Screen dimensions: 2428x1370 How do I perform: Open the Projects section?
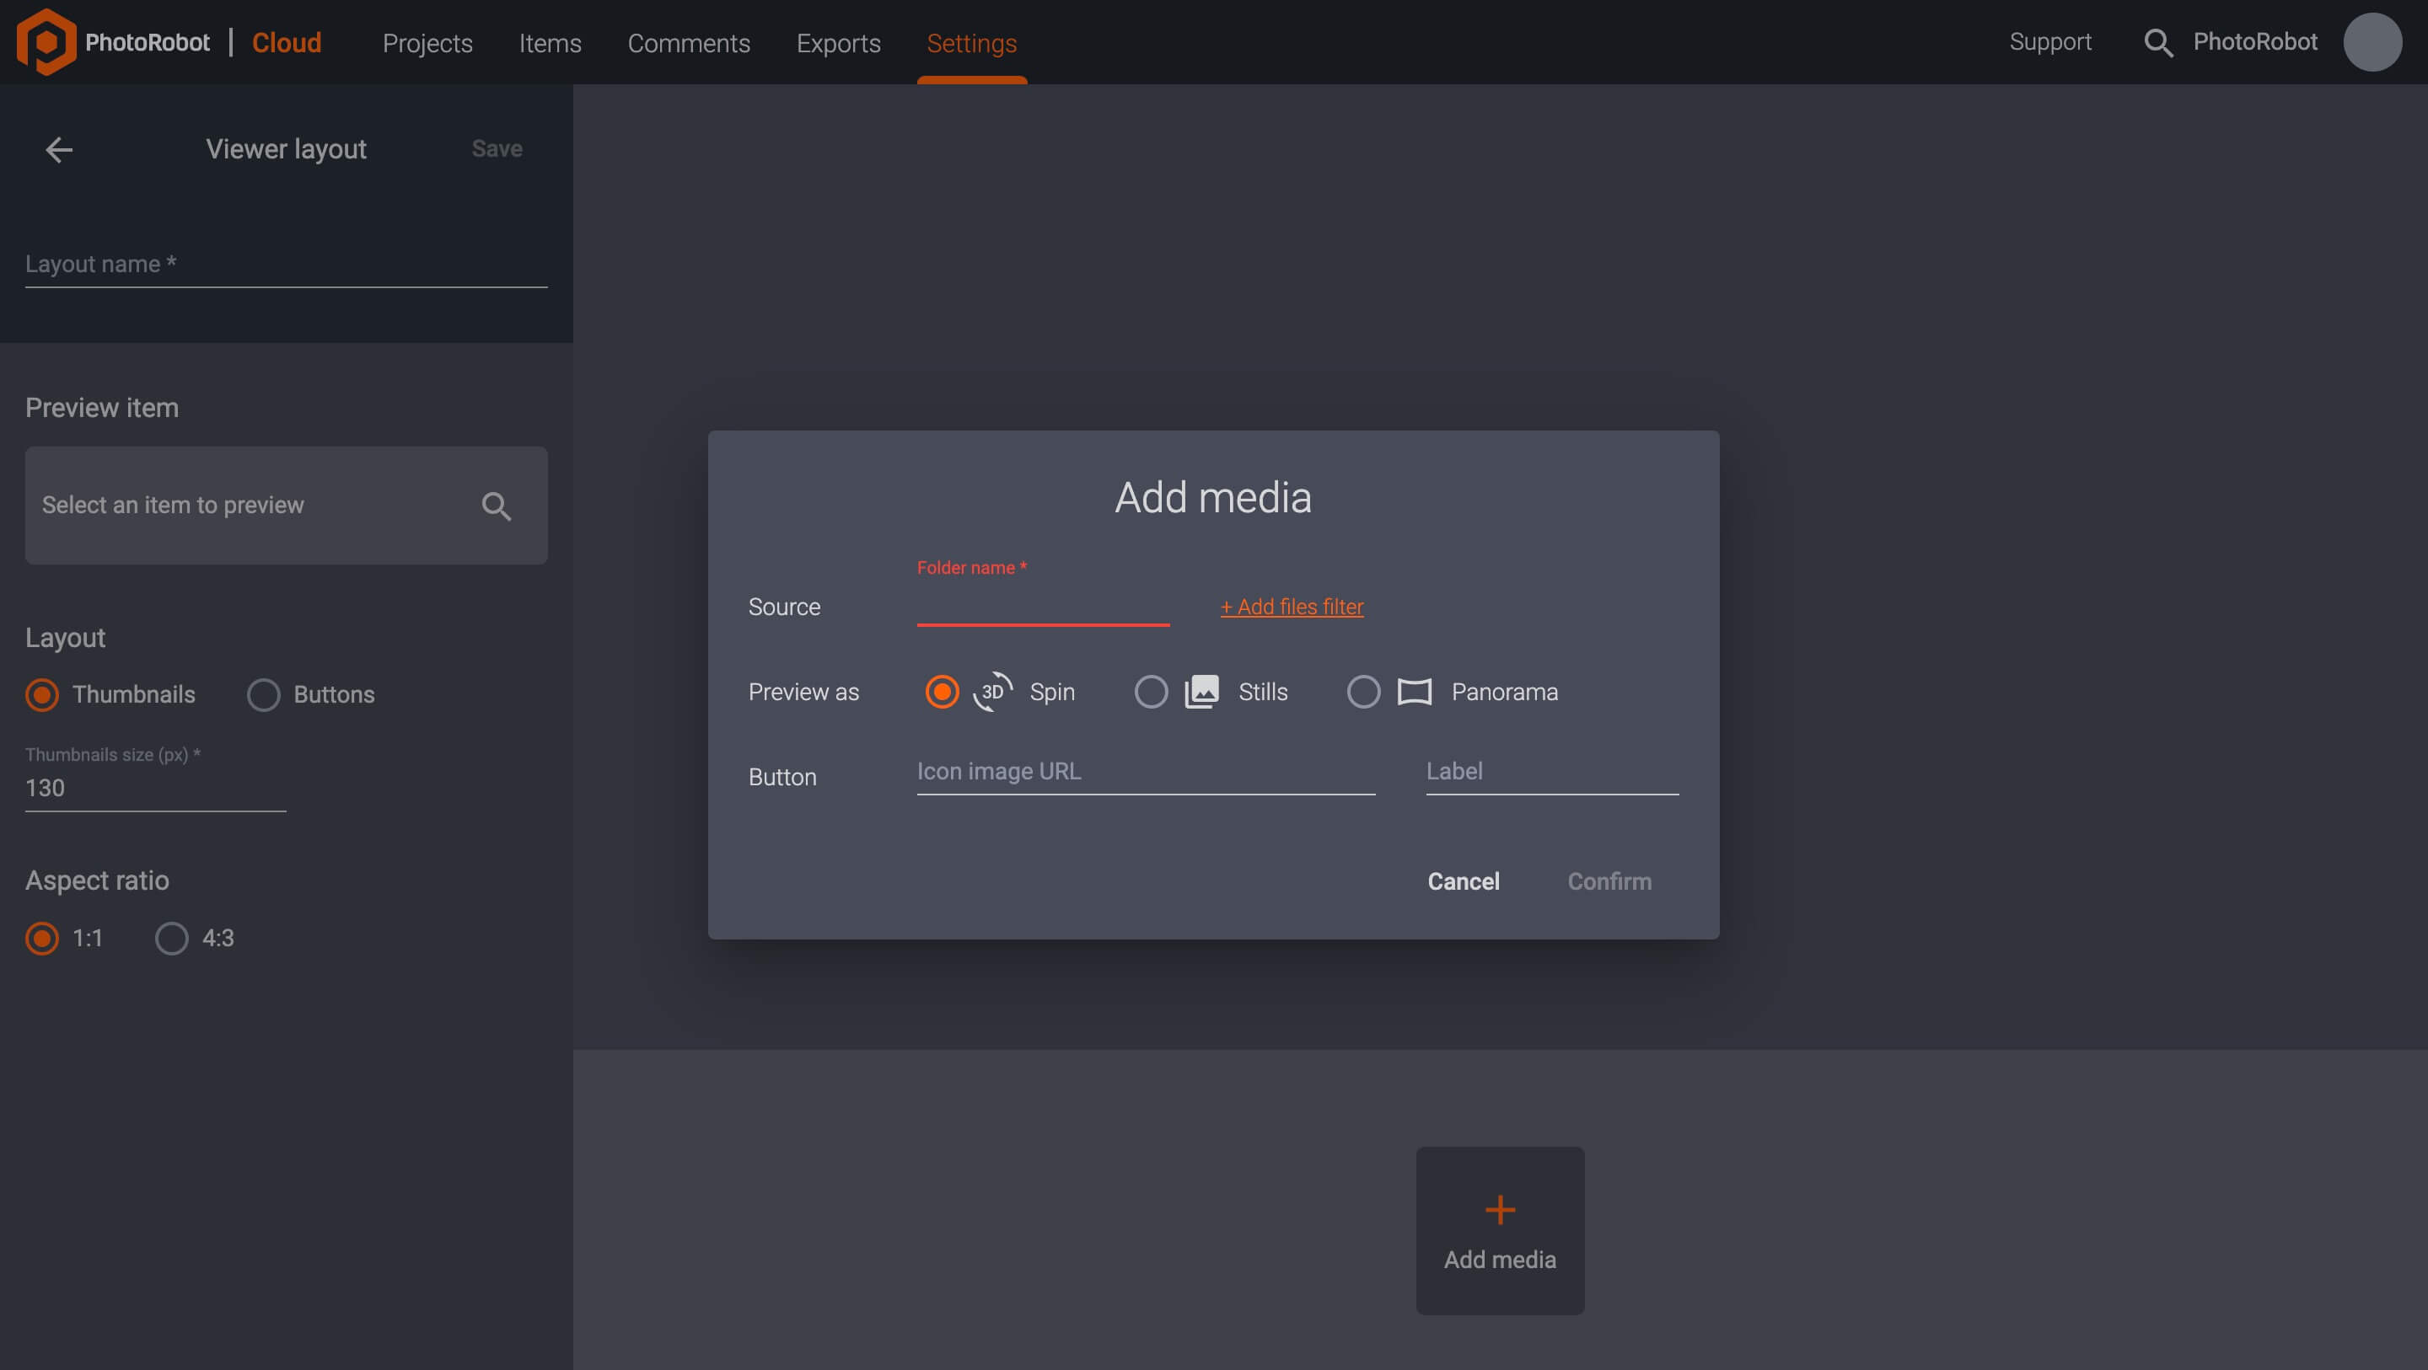coord(427,43)
